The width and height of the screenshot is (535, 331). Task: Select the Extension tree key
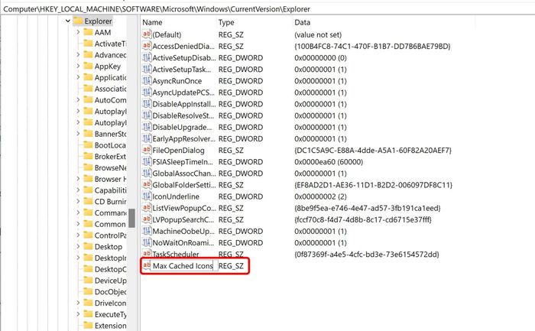coord(110,326)
